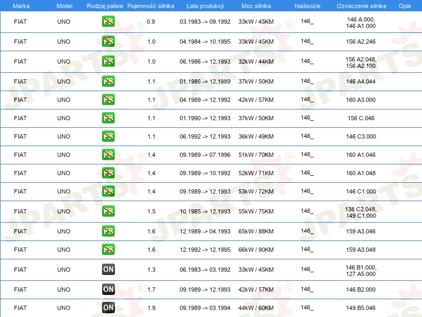Click power value 53kW / 72KM
This screenshot has height=317, width=422.
(256, 191)
